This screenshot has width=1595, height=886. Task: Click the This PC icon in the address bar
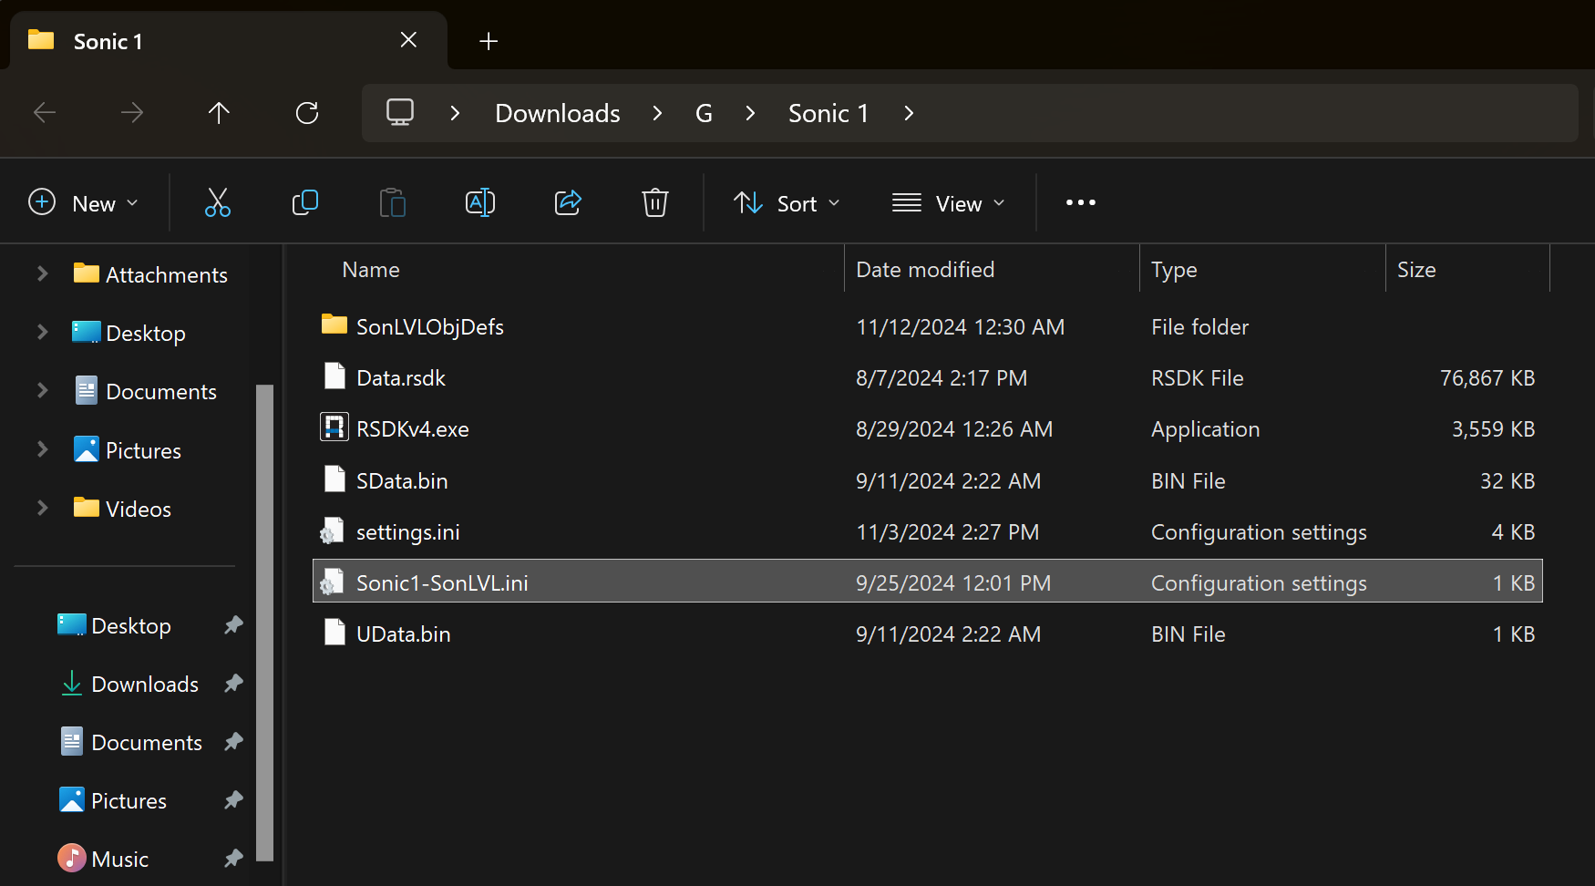(399, 113)
